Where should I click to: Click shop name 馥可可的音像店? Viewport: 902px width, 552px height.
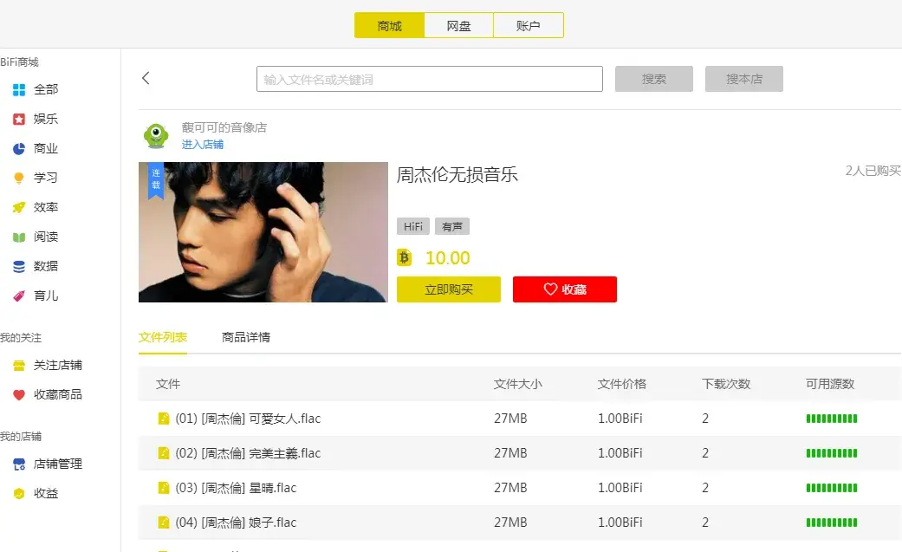tap(224, 127)
